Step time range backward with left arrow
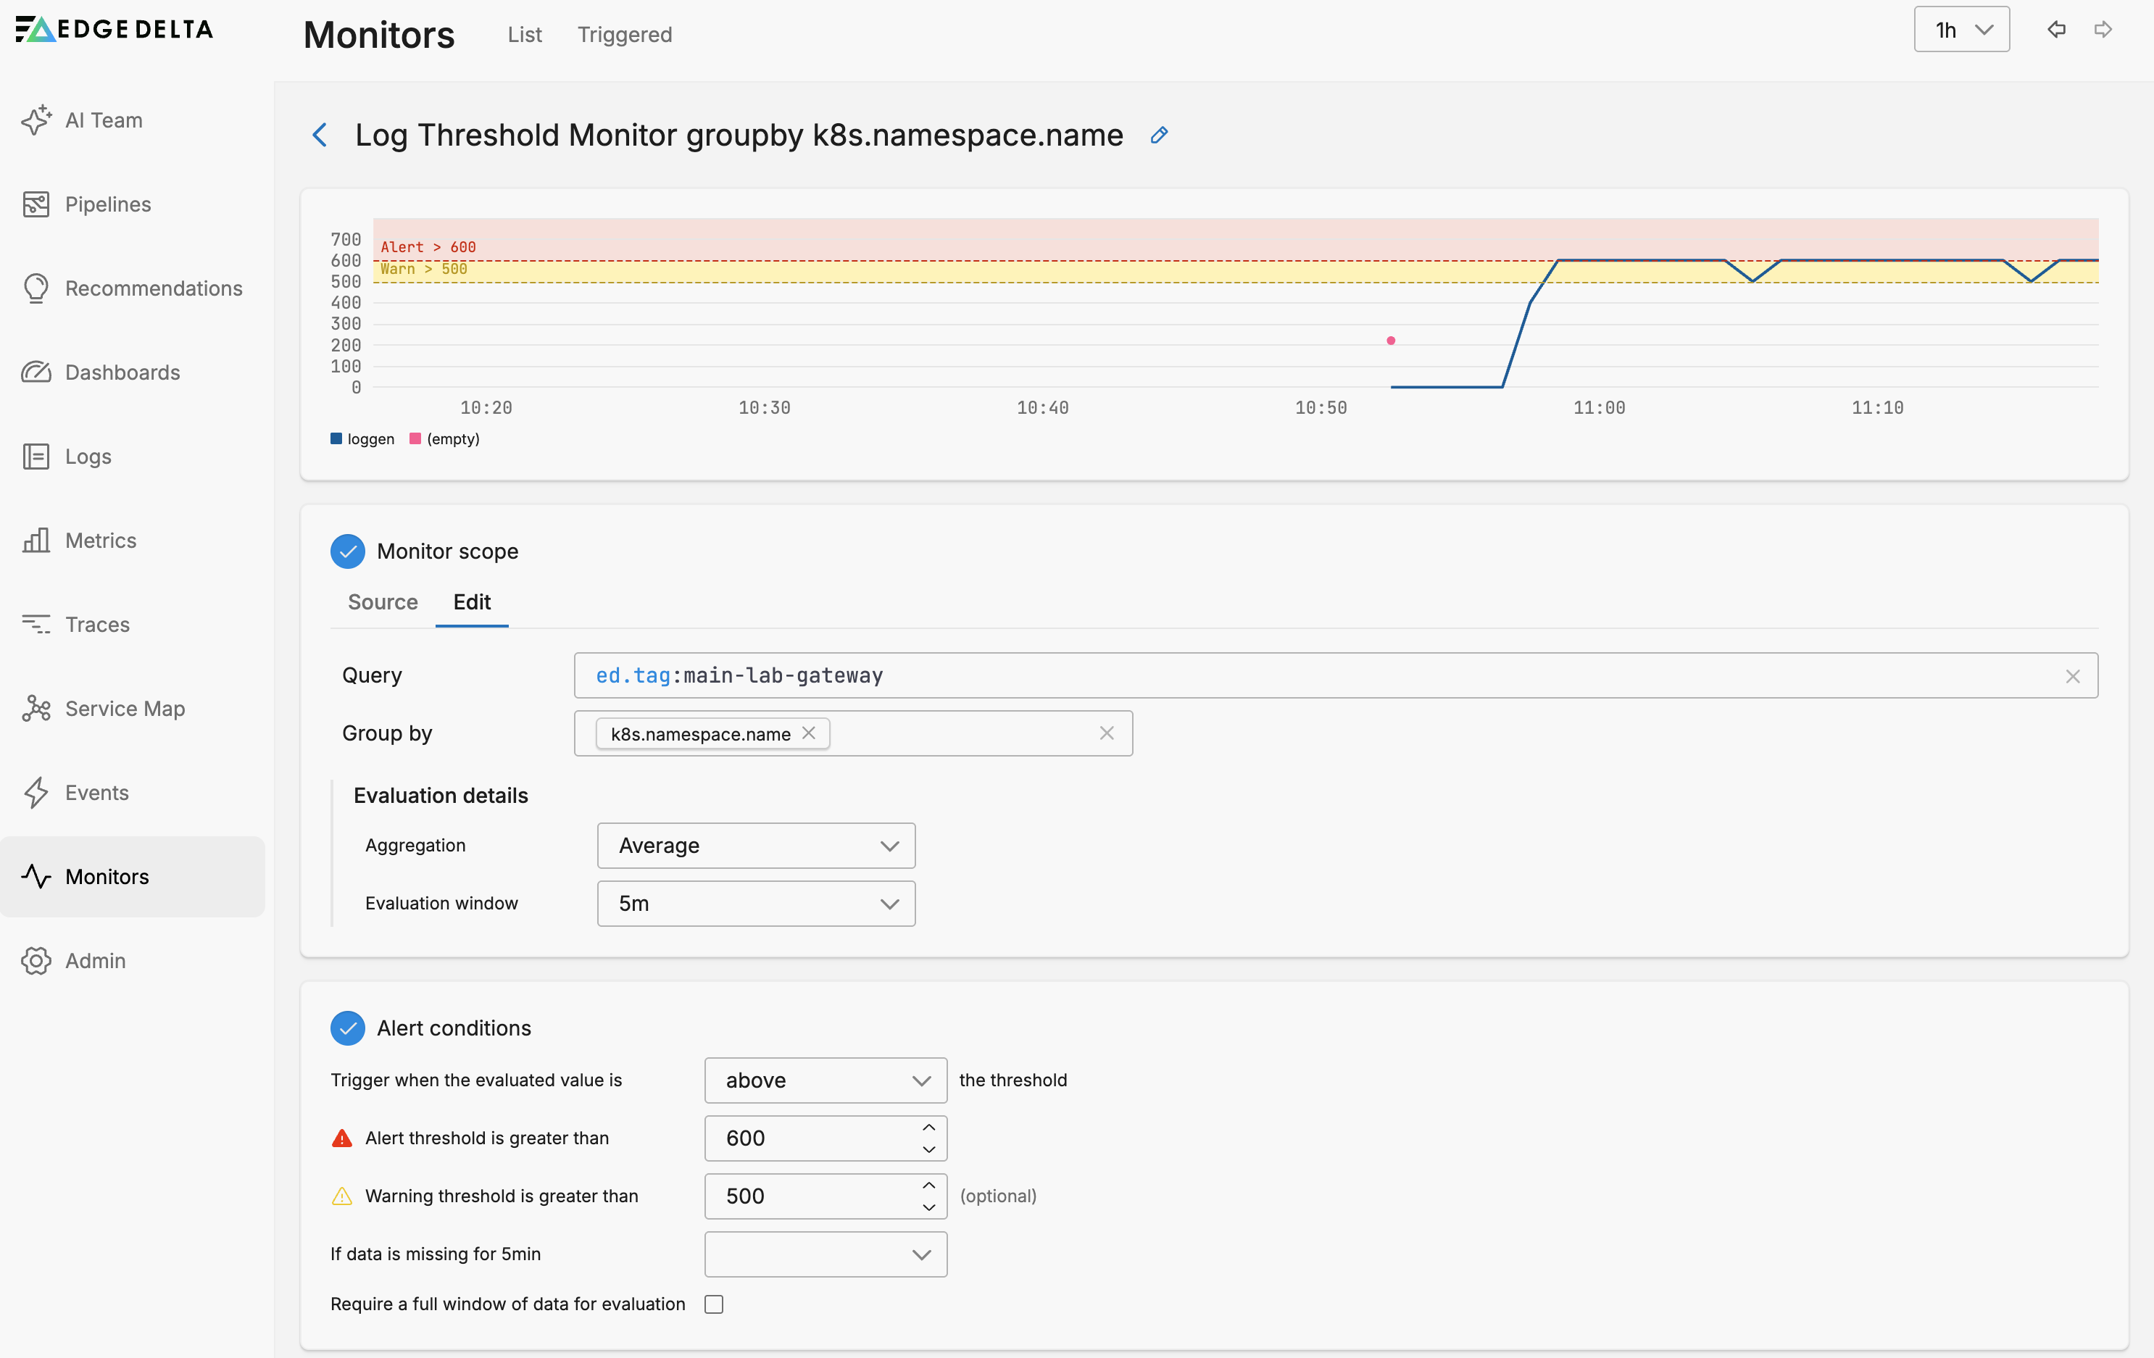2154x1358 pixels. pyautogui.click(x=2055, y=30)
